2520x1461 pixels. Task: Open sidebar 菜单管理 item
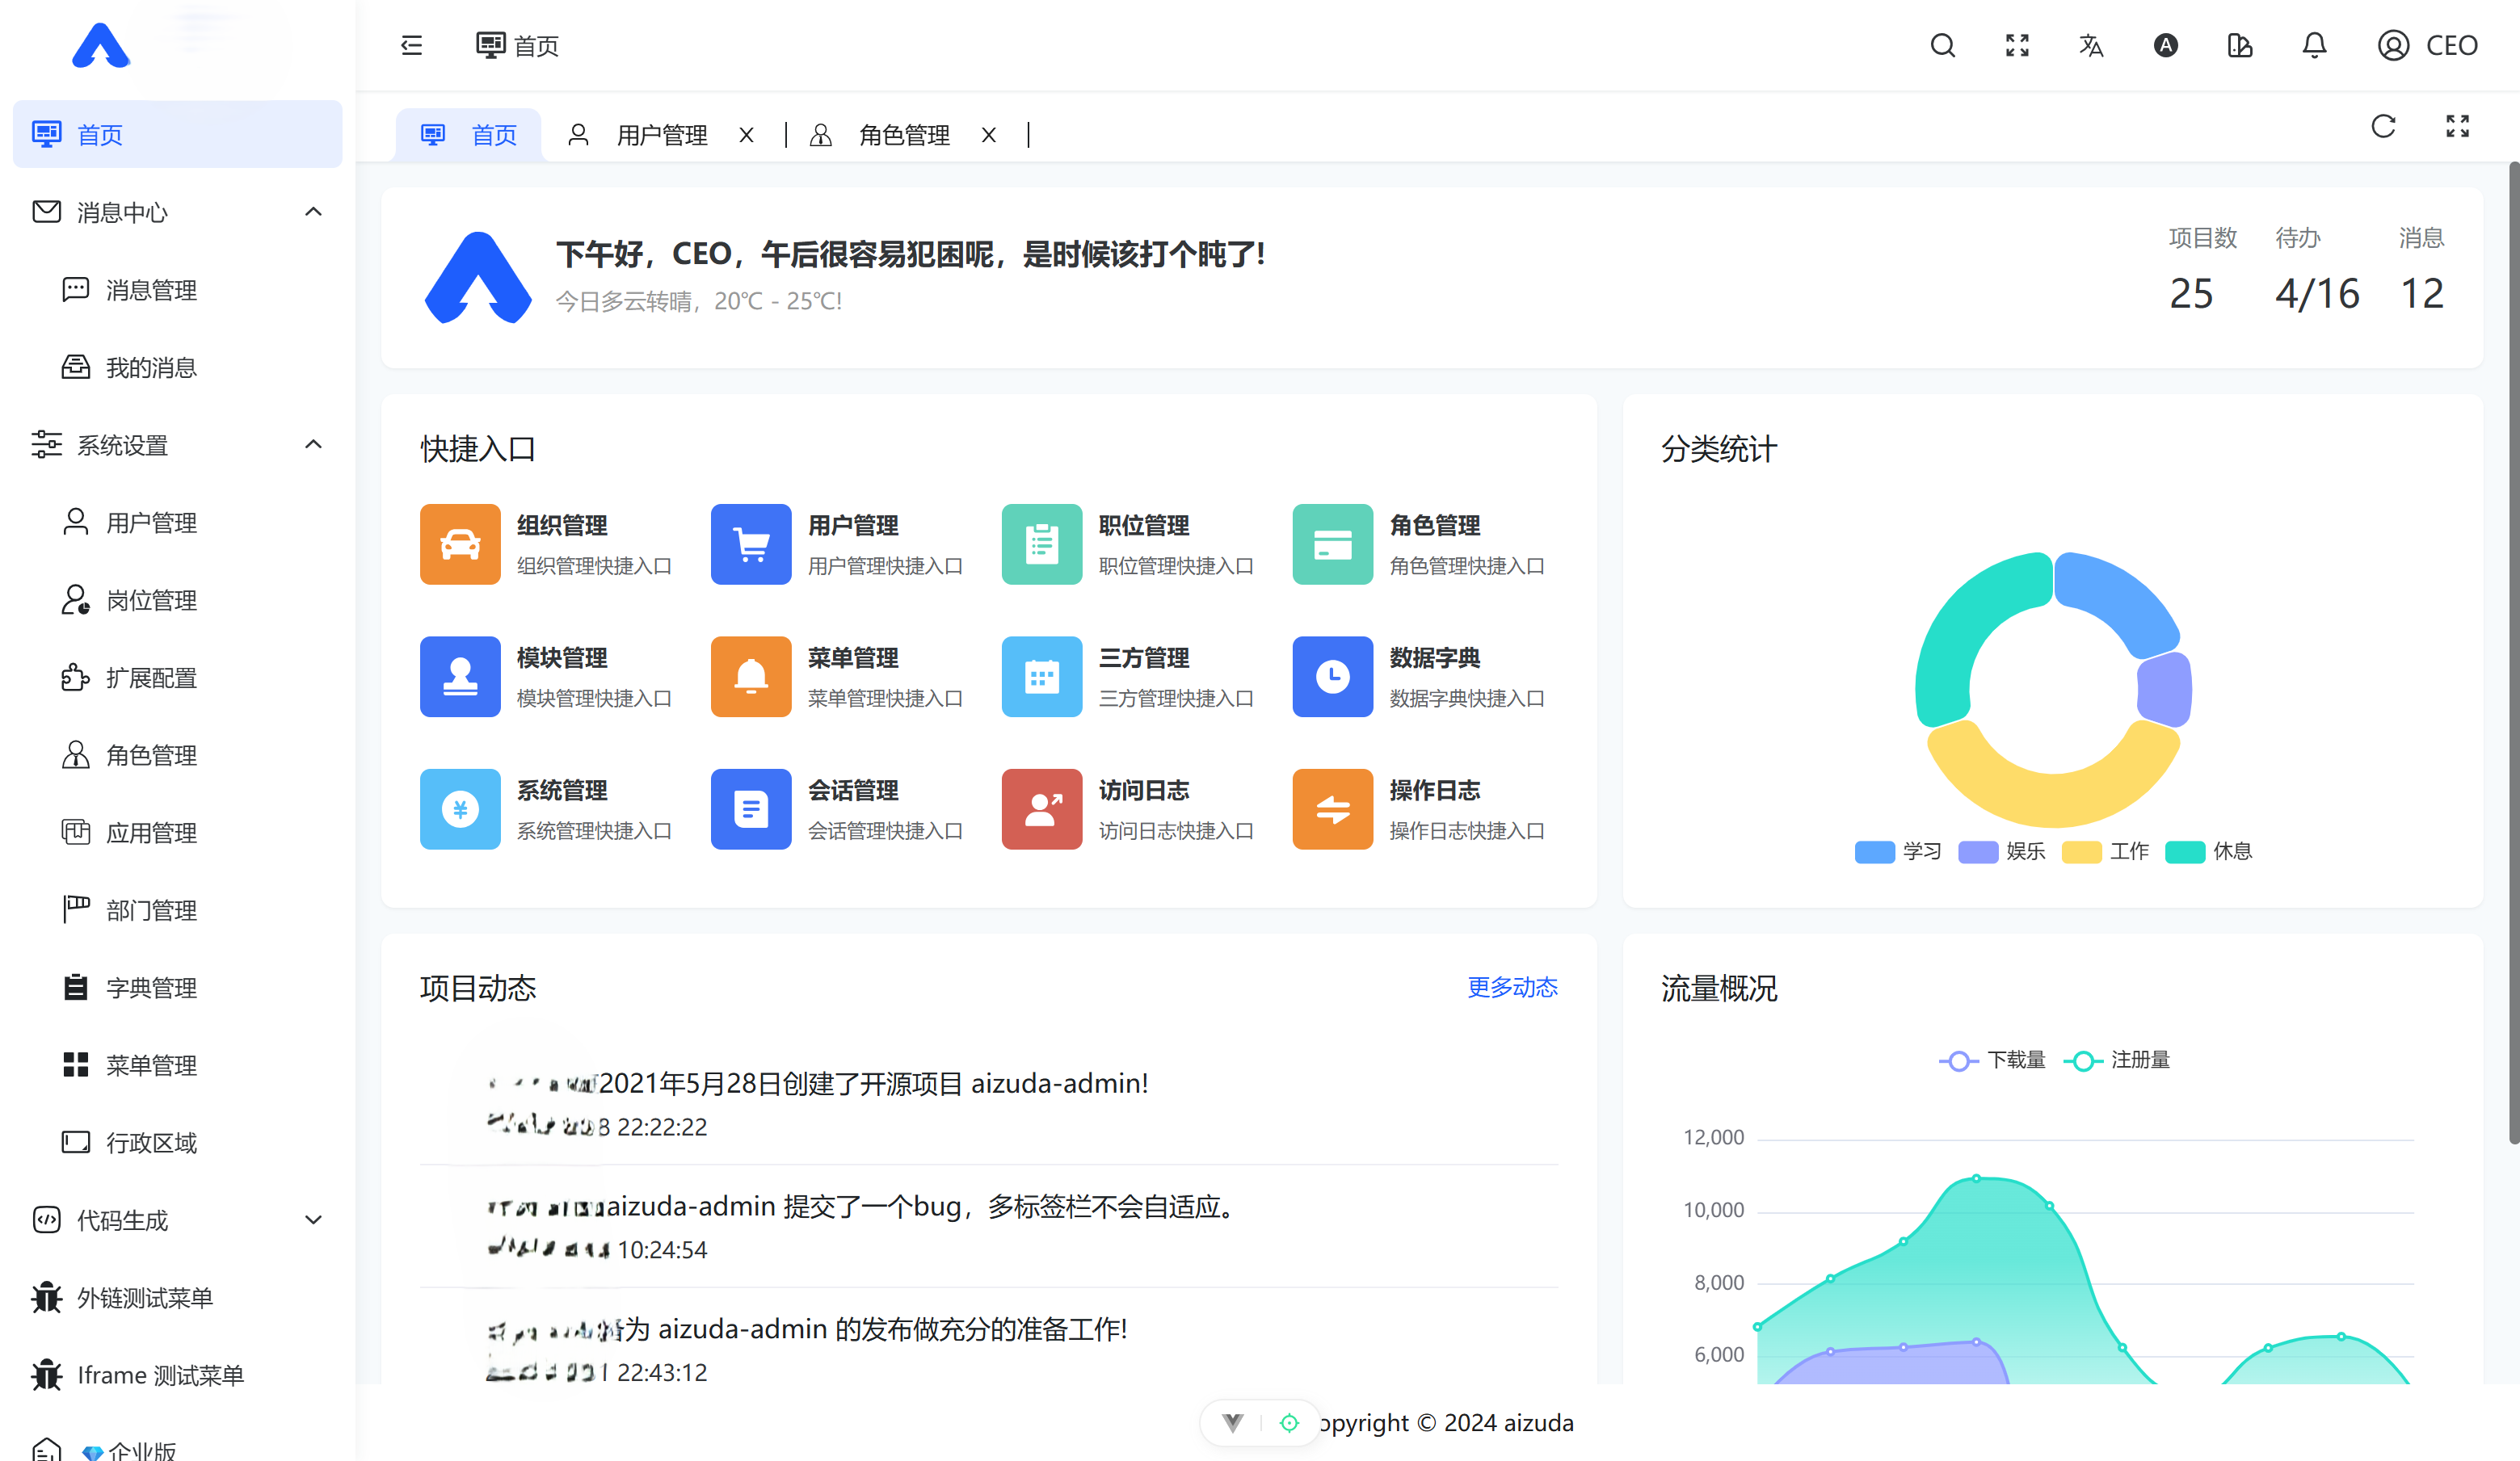[x=177, y=1064]
